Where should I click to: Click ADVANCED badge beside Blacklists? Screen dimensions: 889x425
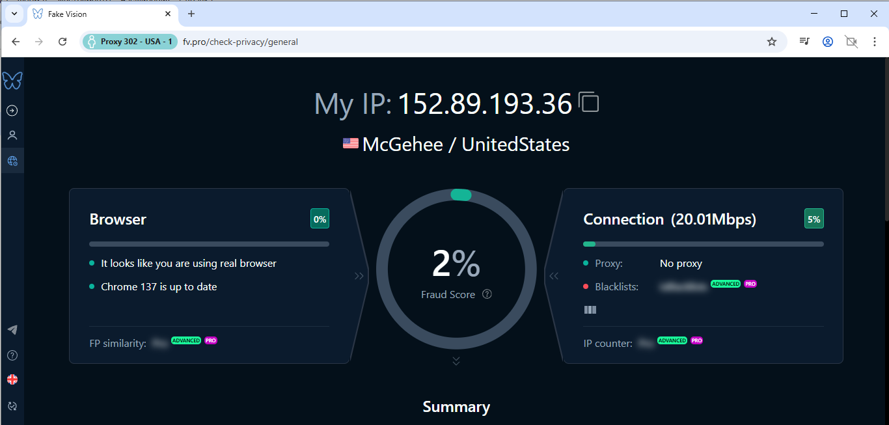(x=726, y=284)
